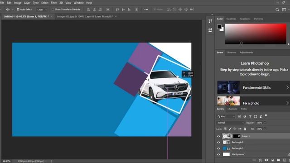Viewport: 290px width, 163px height.
Task: Lock all padlock icon in Layers panel
Action: point(245,129)
